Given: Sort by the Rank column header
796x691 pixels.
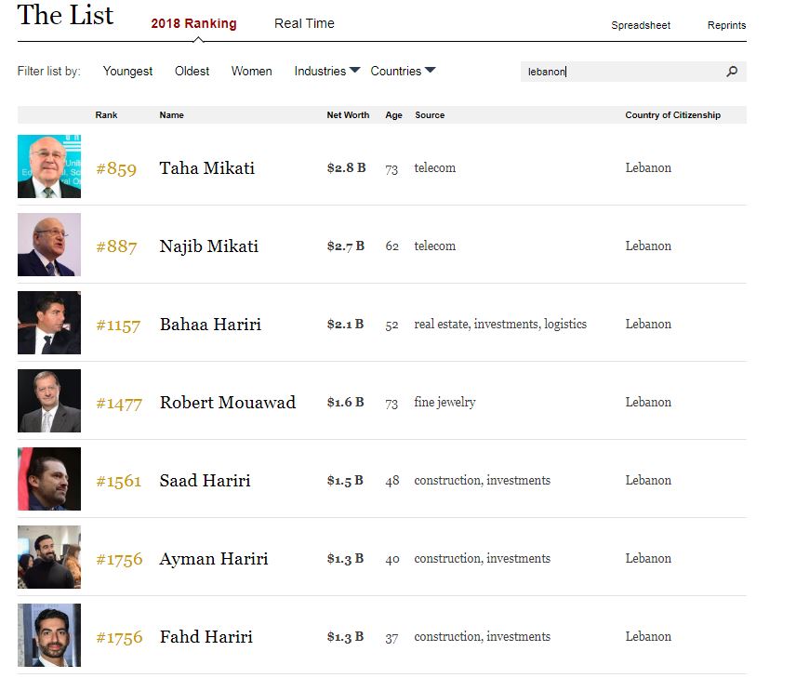Looking at the screenshot, I should point(106,114).
